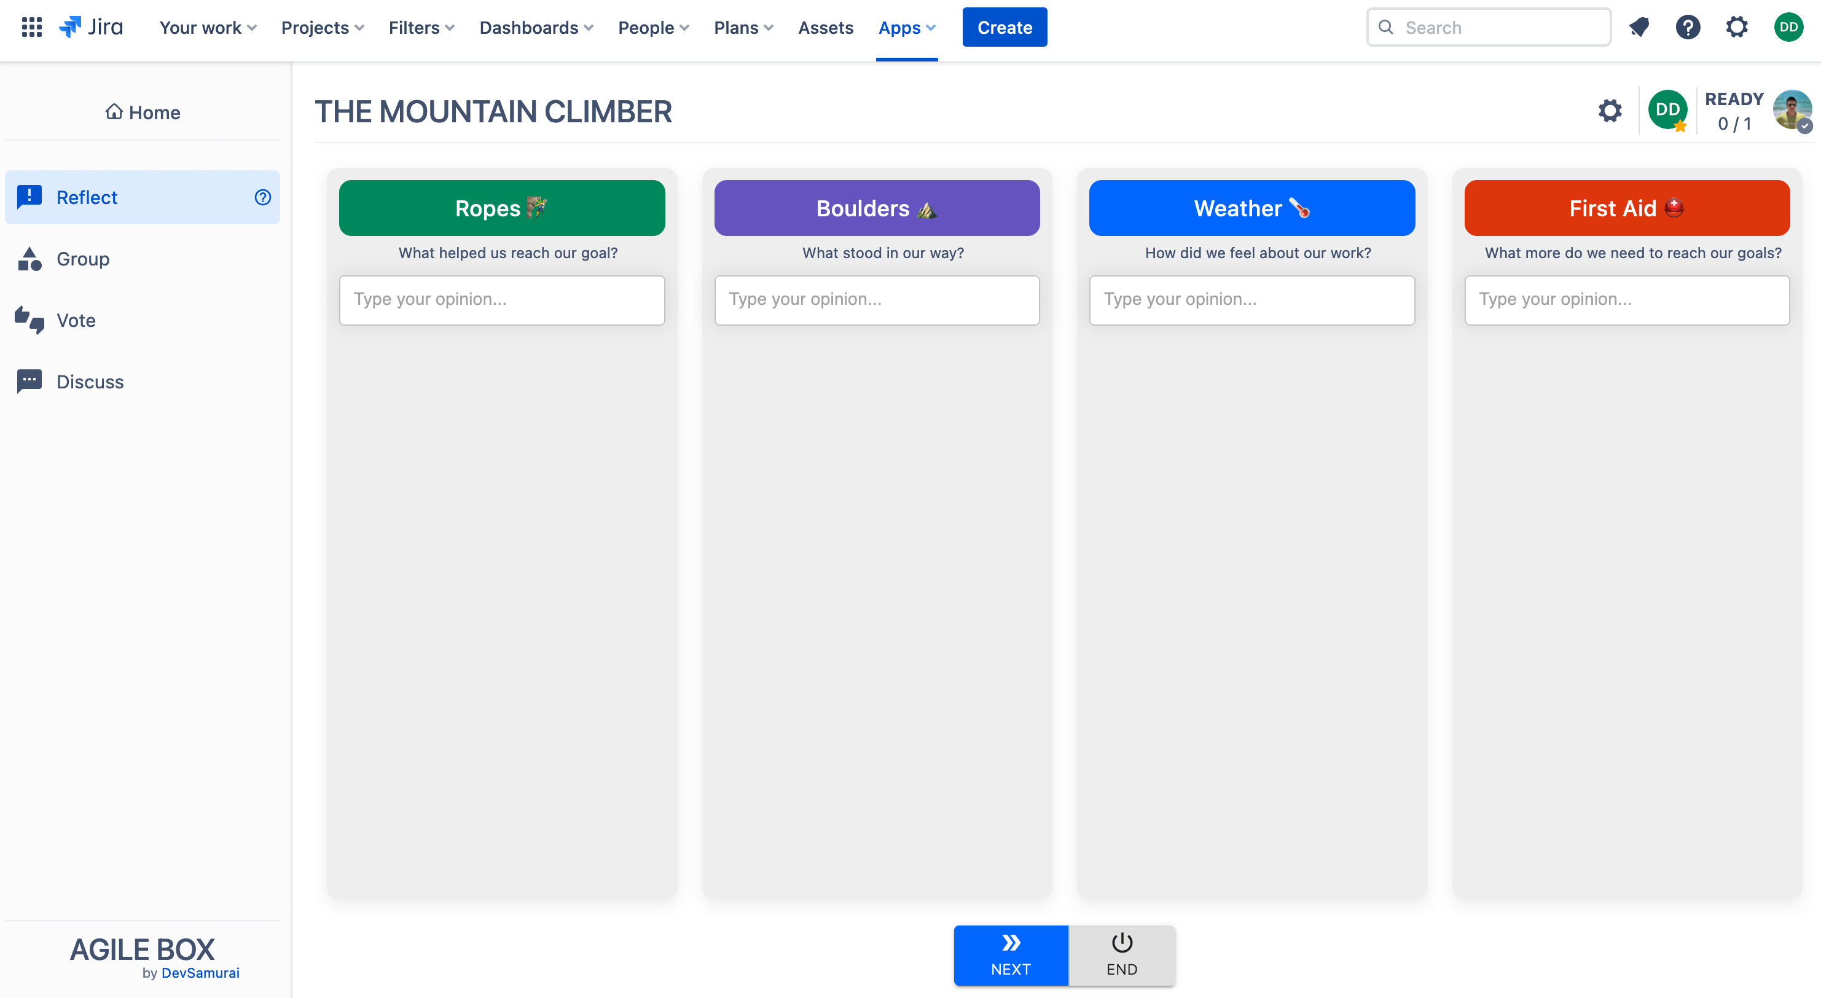Open the Apps menu tab
The height and width of the screenshot is (998, 1821).
coord(906,28)
